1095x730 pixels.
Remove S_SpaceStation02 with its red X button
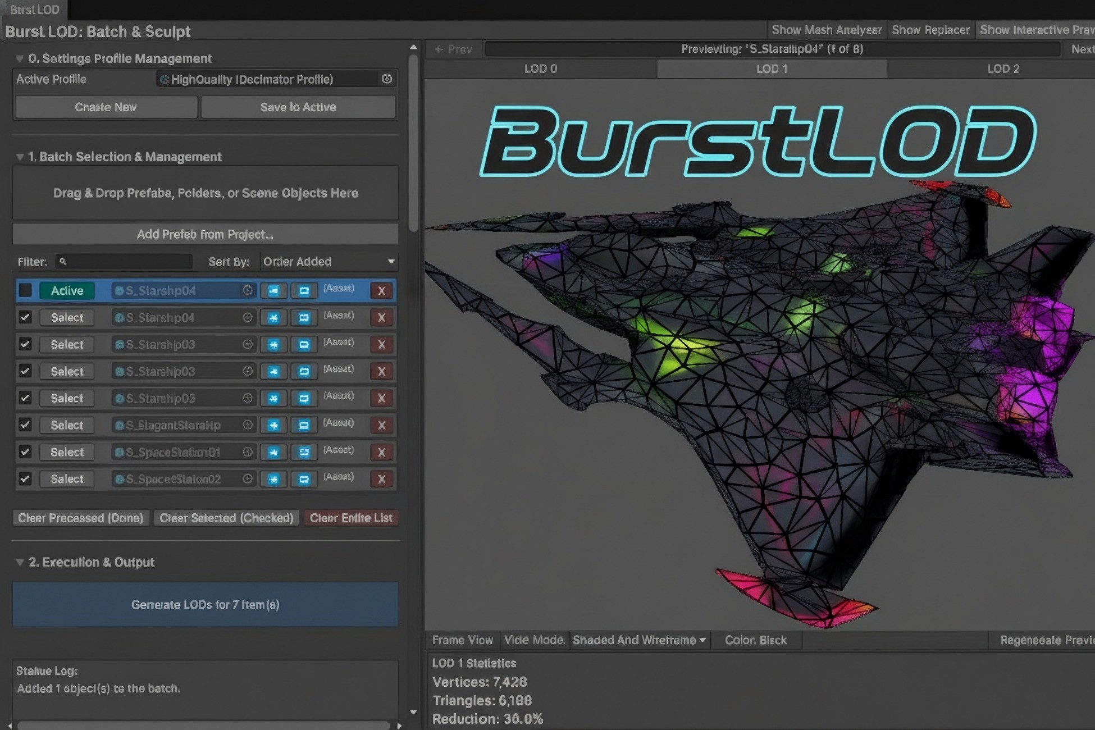pos(381,479)
